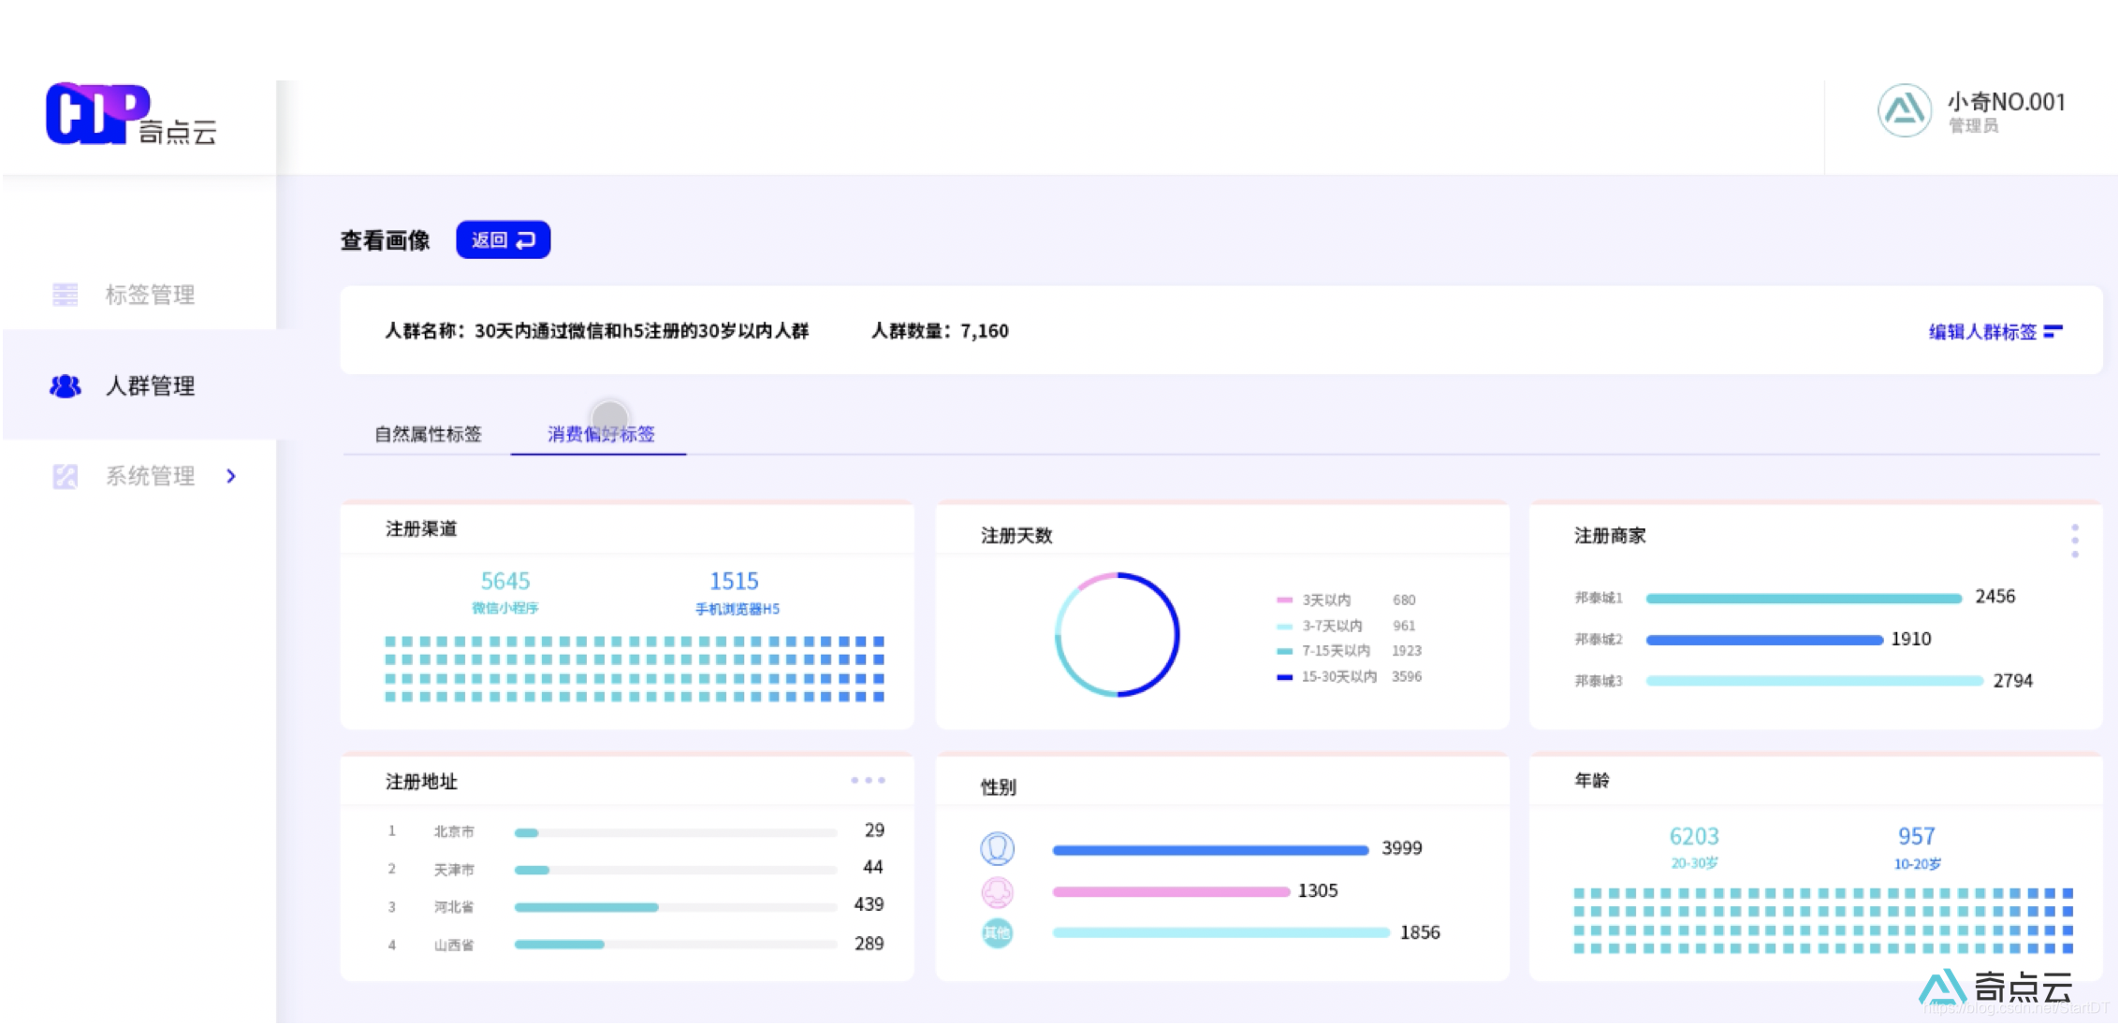Viewport: 2119px width, 1025px height.
Task: Click the 其他 gender icon in 性别 card
Action: 998,931
